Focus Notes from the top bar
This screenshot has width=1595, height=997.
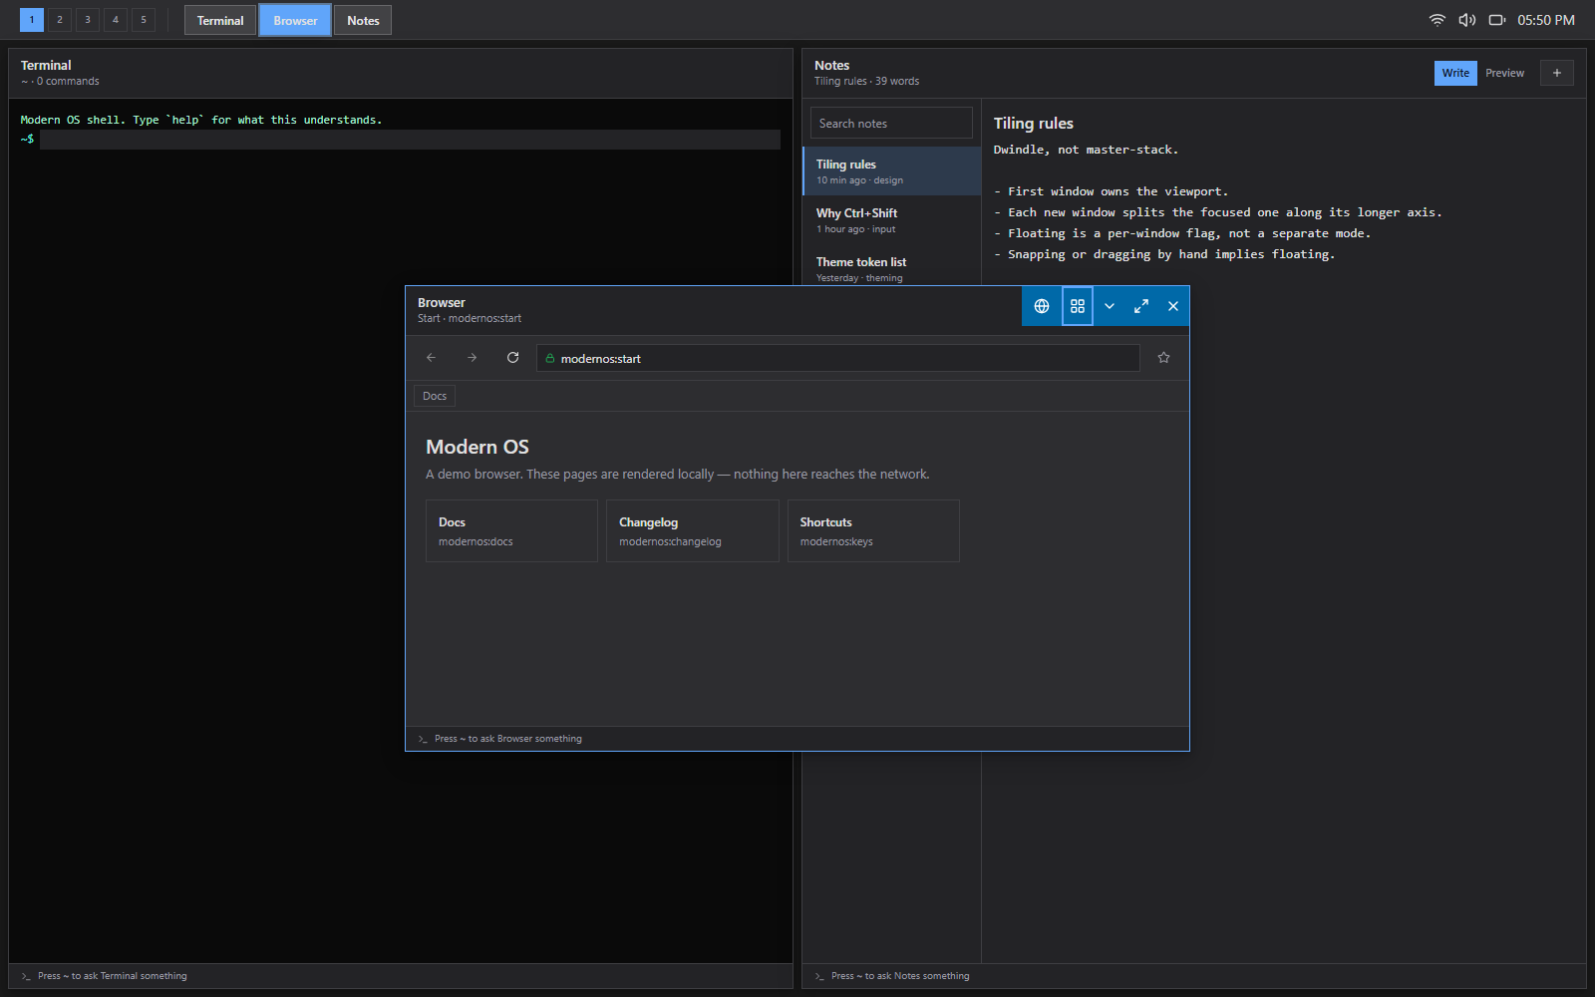click(x=363, y=20)
